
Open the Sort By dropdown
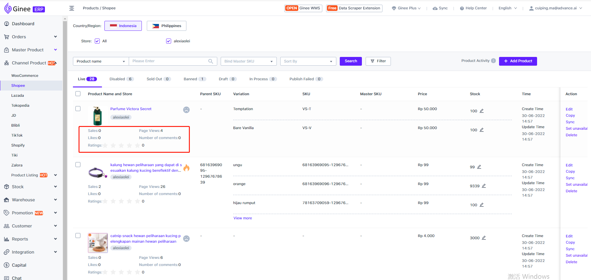[308, 61]
